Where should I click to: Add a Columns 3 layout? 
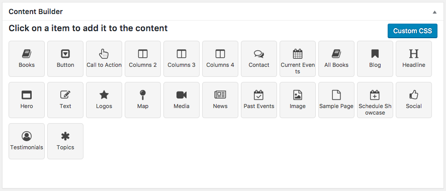coord(182,59)
